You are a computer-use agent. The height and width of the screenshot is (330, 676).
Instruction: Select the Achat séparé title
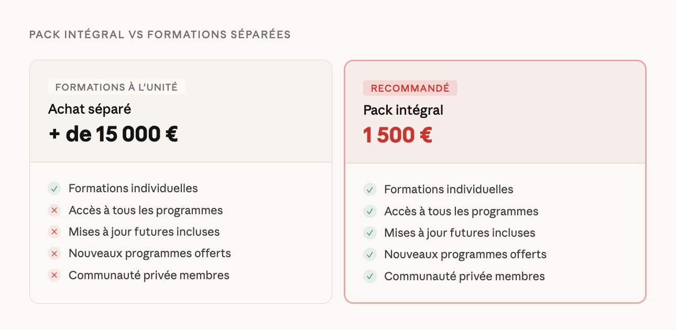click(90, 109)
